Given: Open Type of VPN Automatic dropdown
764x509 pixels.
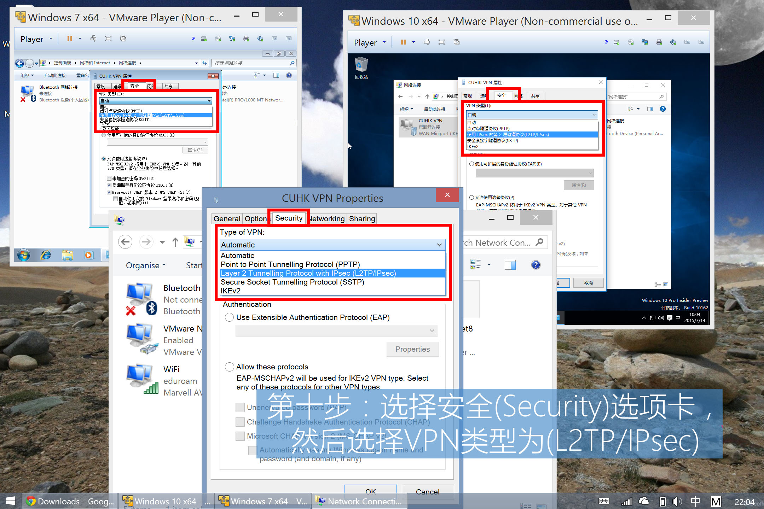Looking at the screenshot, I should coord(332,245).
